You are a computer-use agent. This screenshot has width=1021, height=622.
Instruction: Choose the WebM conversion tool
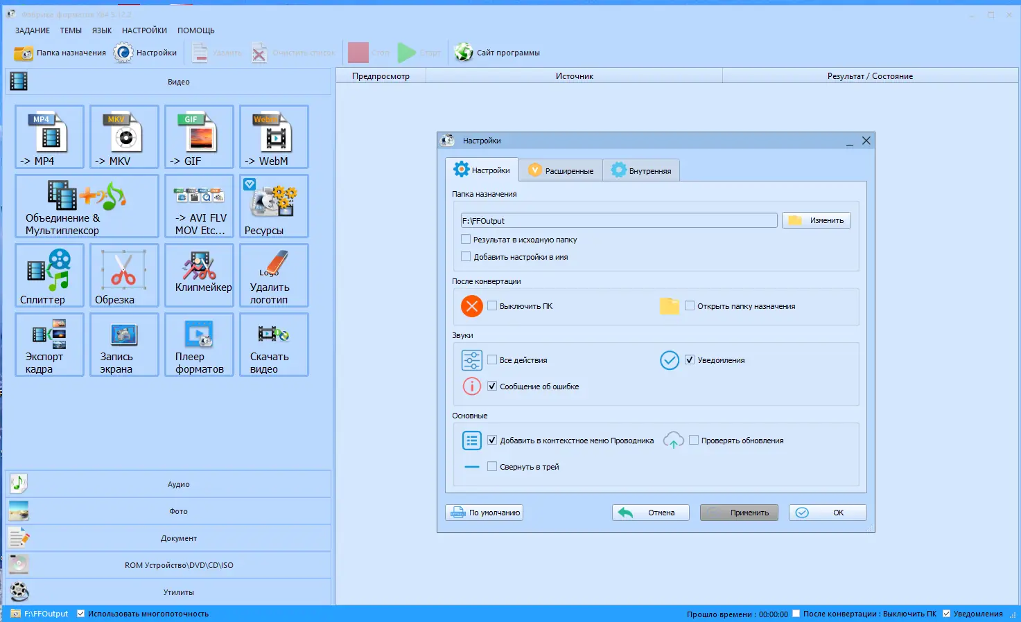point(274,136)
